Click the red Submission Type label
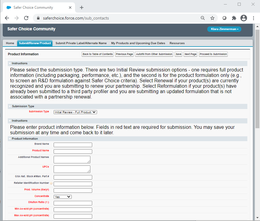The width and height of the screenshot is (260, 221). (x=39, y=112)
